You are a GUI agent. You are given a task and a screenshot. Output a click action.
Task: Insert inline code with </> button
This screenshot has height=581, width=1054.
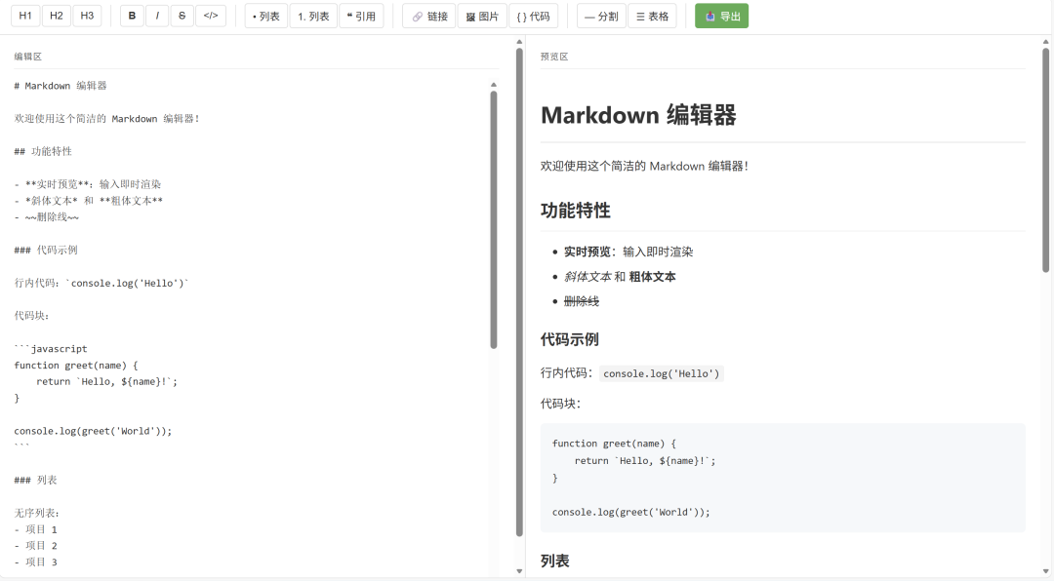click(x=210, y=17)
